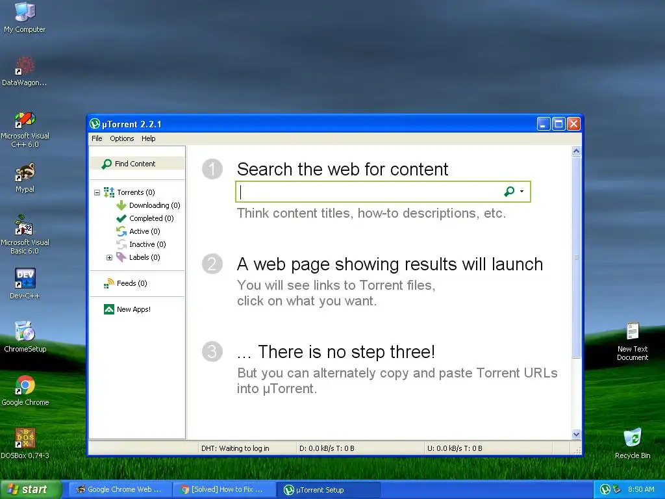Click the Completed checkmark icon
Image resolution: width=665 pixels, height=499 pixels.
pos(121,218)
